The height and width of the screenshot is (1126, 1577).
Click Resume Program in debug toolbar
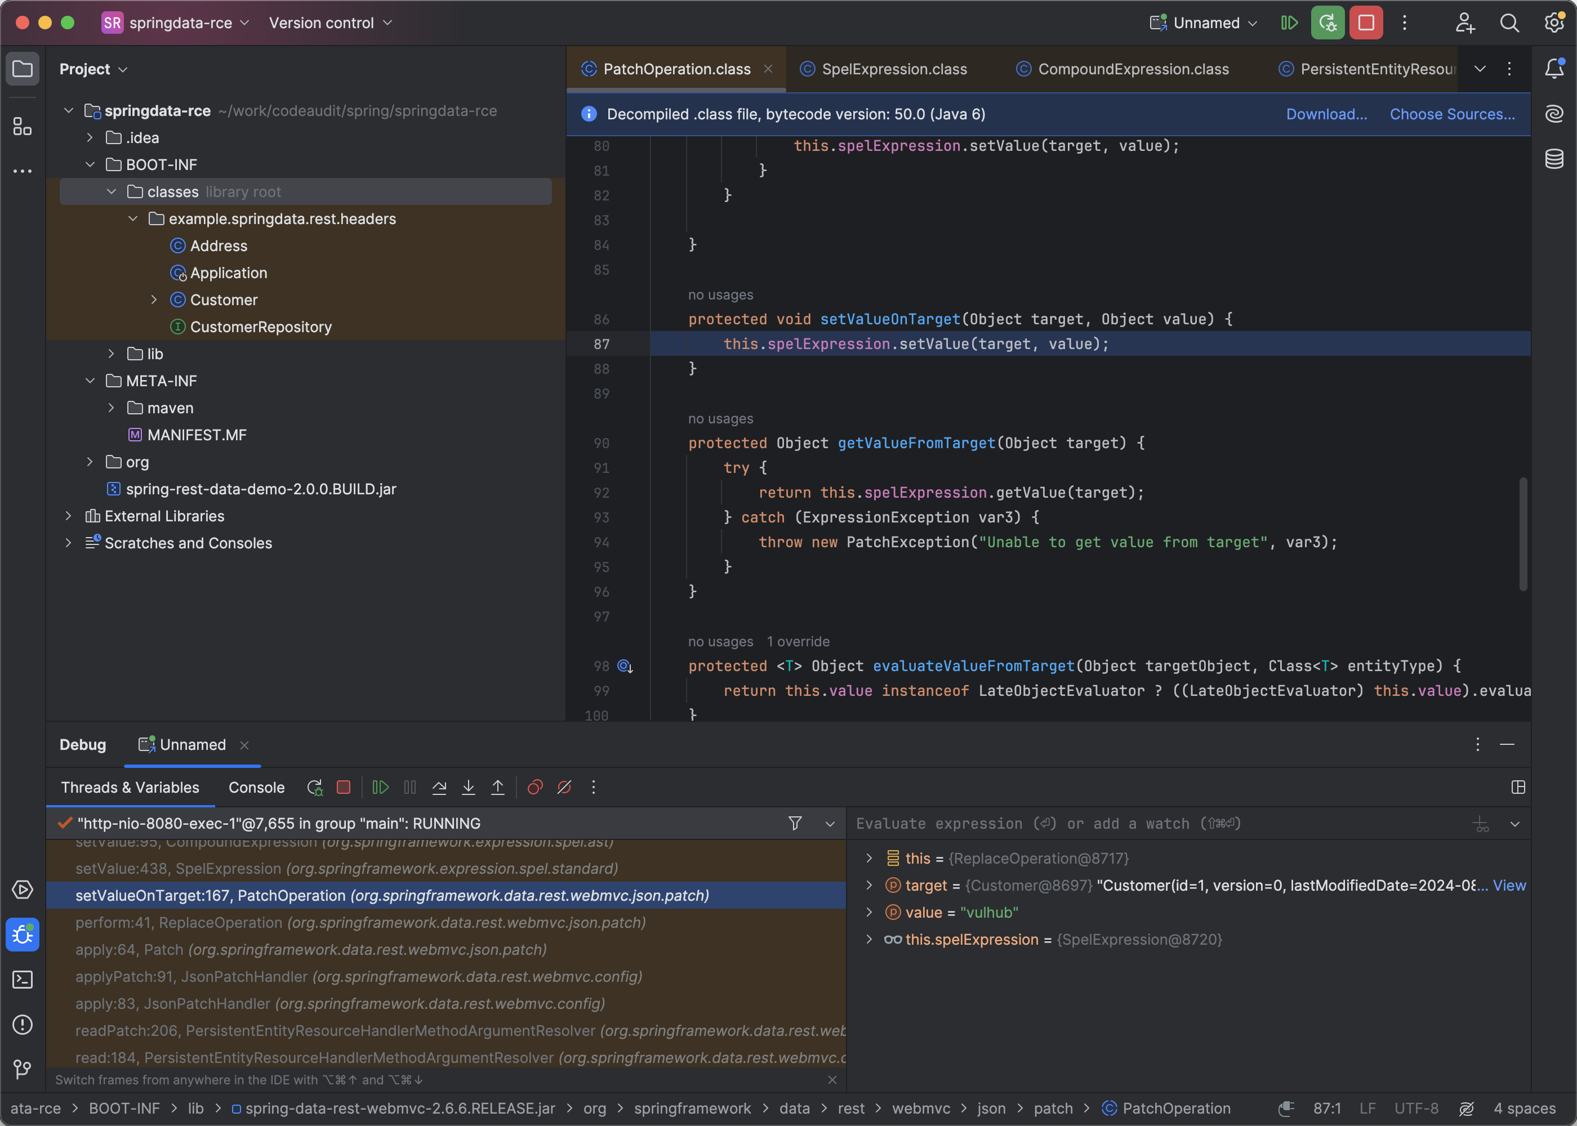(380, 788)
